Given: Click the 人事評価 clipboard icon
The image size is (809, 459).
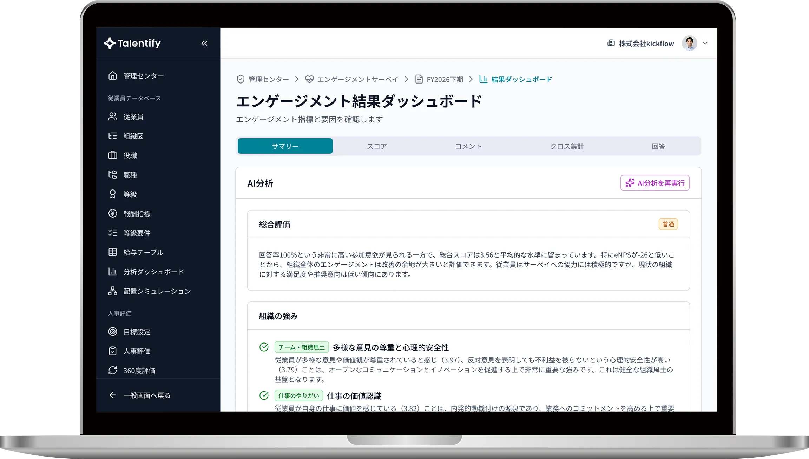Looking at the screenshot, I should (x=113, y=351).
